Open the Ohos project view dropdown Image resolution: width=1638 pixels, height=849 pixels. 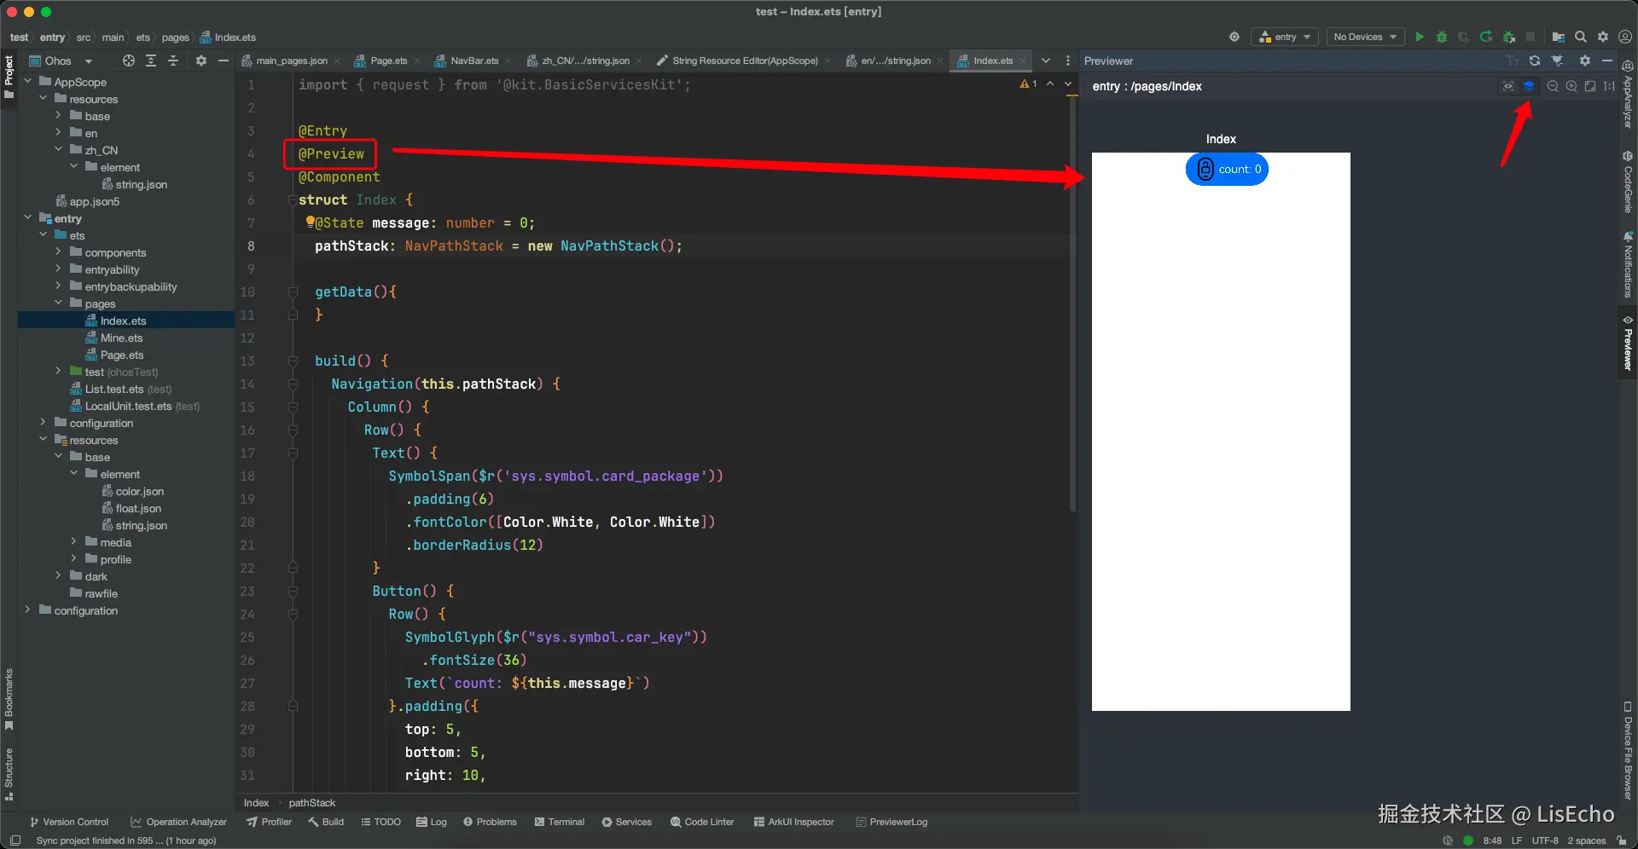point(61,61)
